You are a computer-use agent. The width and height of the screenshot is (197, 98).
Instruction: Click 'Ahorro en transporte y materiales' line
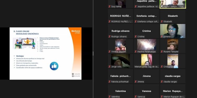point(27,63)
